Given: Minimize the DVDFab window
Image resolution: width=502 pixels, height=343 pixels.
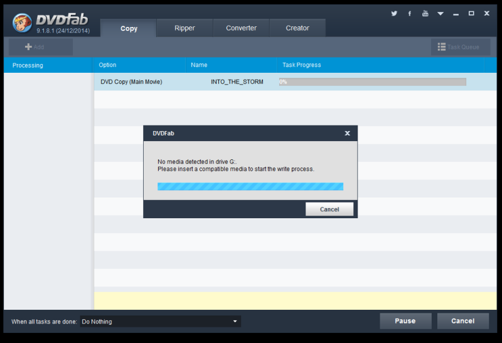Looking at the screenshot, I should [456, 14].
